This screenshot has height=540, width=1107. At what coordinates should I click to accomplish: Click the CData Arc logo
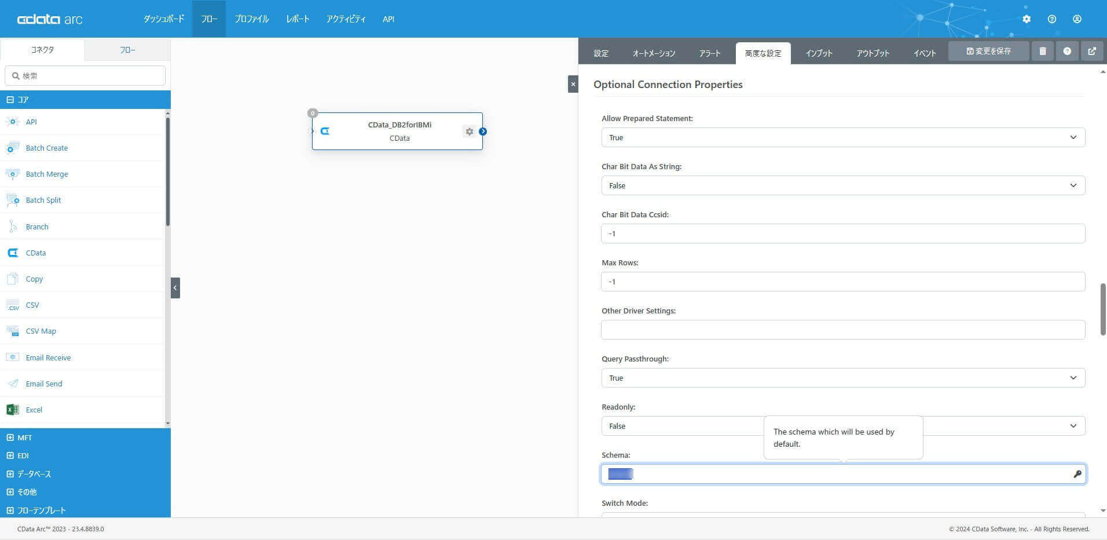pos(50,19)
